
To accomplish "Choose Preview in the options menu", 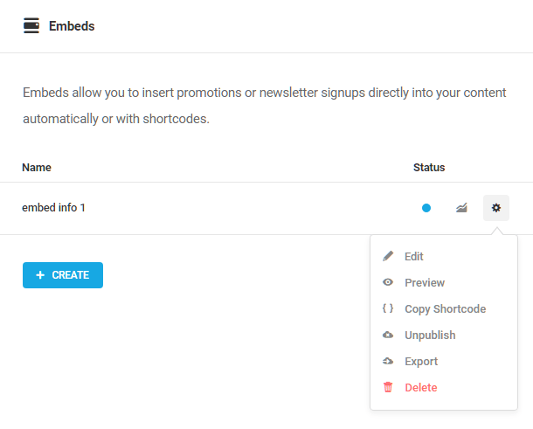I will click(425, 282).
